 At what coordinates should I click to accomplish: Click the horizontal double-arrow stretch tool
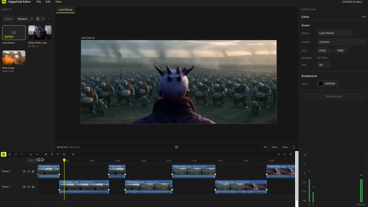[37, 154]
